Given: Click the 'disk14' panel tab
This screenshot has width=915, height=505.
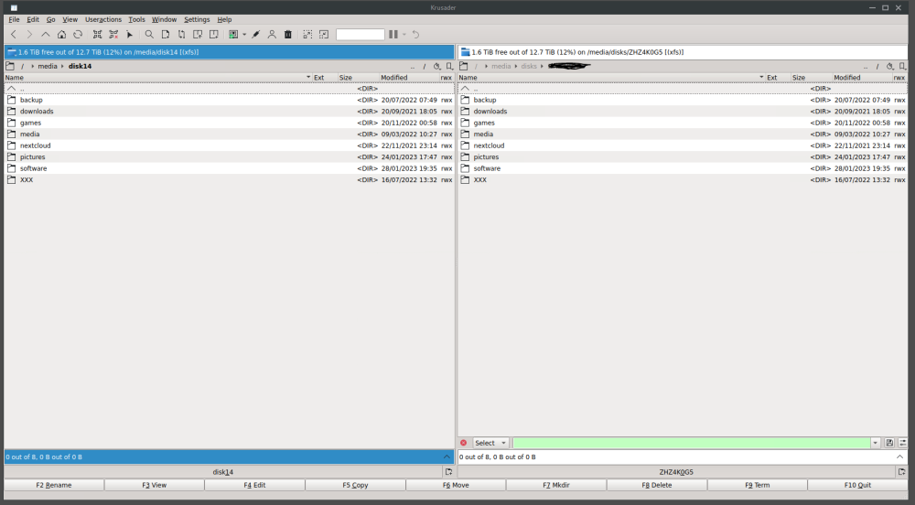Looking at the screenshot, I should [223, 472].
